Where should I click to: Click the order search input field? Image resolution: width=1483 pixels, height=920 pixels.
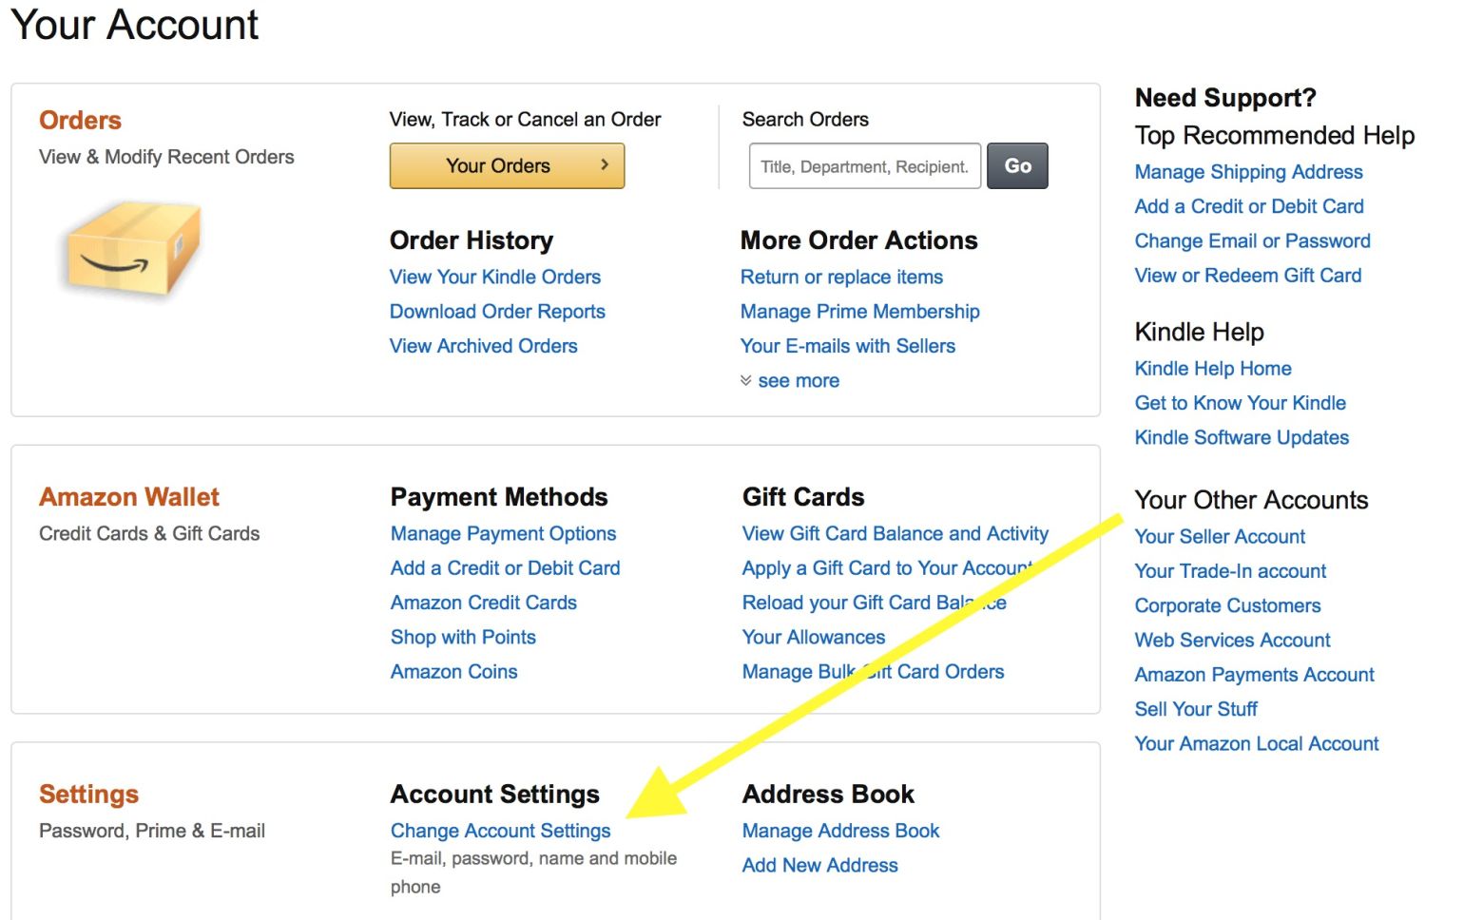[863, 165]
